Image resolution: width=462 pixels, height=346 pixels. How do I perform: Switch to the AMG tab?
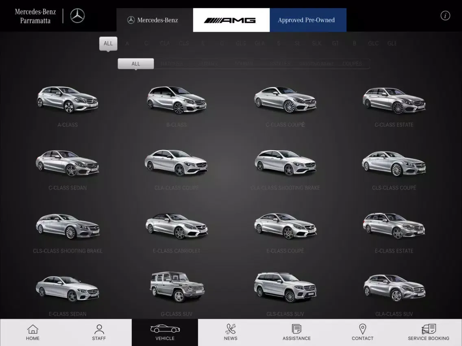coord(231,20)
